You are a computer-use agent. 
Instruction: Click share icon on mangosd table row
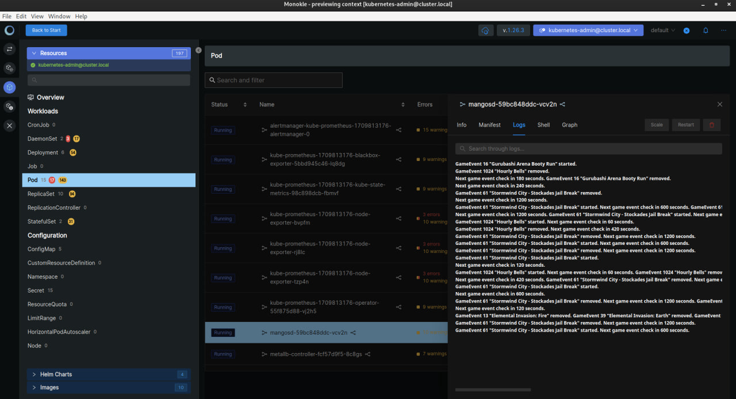click(353, 333)
